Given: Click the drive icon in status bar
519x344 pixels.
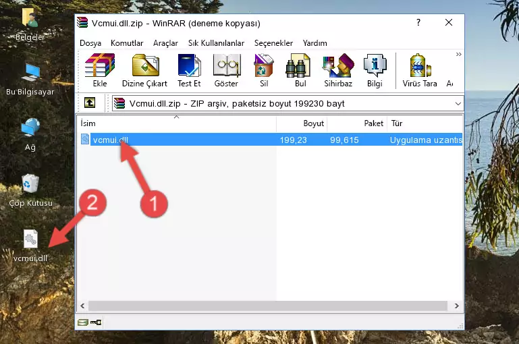Looking at the screenshot, I should click(x=82, y=322).
